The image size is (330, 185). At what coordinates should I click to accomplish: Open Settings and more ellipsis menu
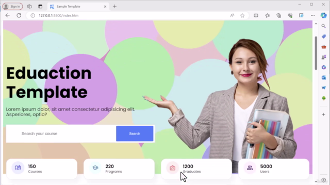pyautogui.click(x=313, y=15)
